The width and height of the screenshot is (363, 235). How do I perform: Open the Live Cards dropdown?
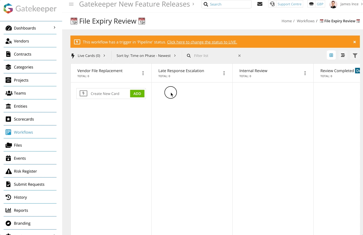tap(89, 55)
